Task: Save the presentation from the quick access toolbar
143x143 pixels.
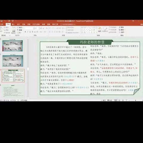Action: coord(1,21)
